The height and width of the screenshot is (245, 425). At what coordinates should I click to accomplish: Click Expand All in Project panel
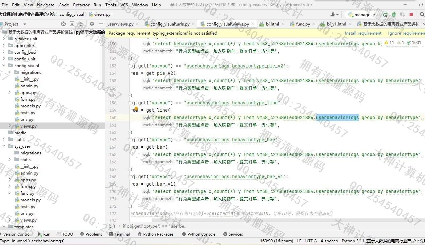point(72,24)
